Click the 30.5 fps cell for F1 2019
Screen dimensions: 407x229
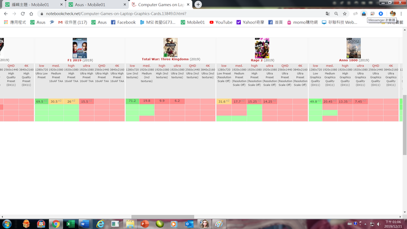56,101
